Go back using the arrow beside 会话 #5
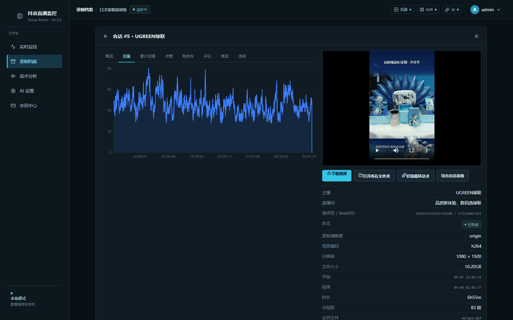 [x=106, y=36]
